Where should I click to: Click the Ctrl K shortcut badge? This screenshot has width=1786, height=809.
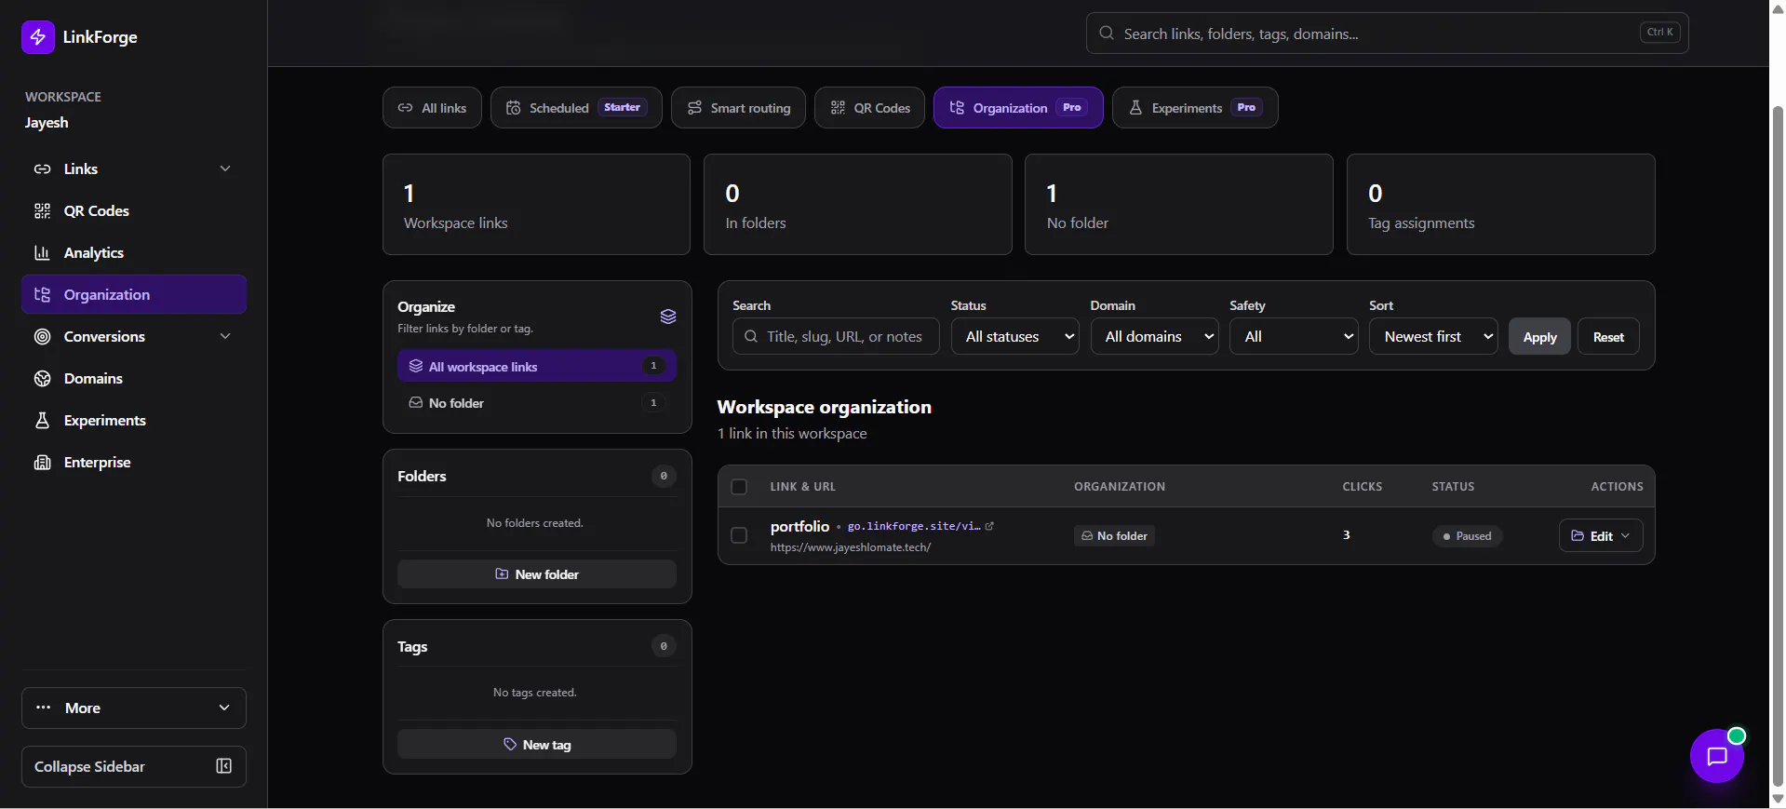[1659, 33]
